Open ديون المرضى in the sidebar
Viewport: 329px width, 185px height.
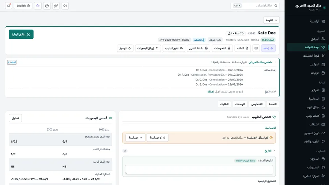[x=307, y=133]
